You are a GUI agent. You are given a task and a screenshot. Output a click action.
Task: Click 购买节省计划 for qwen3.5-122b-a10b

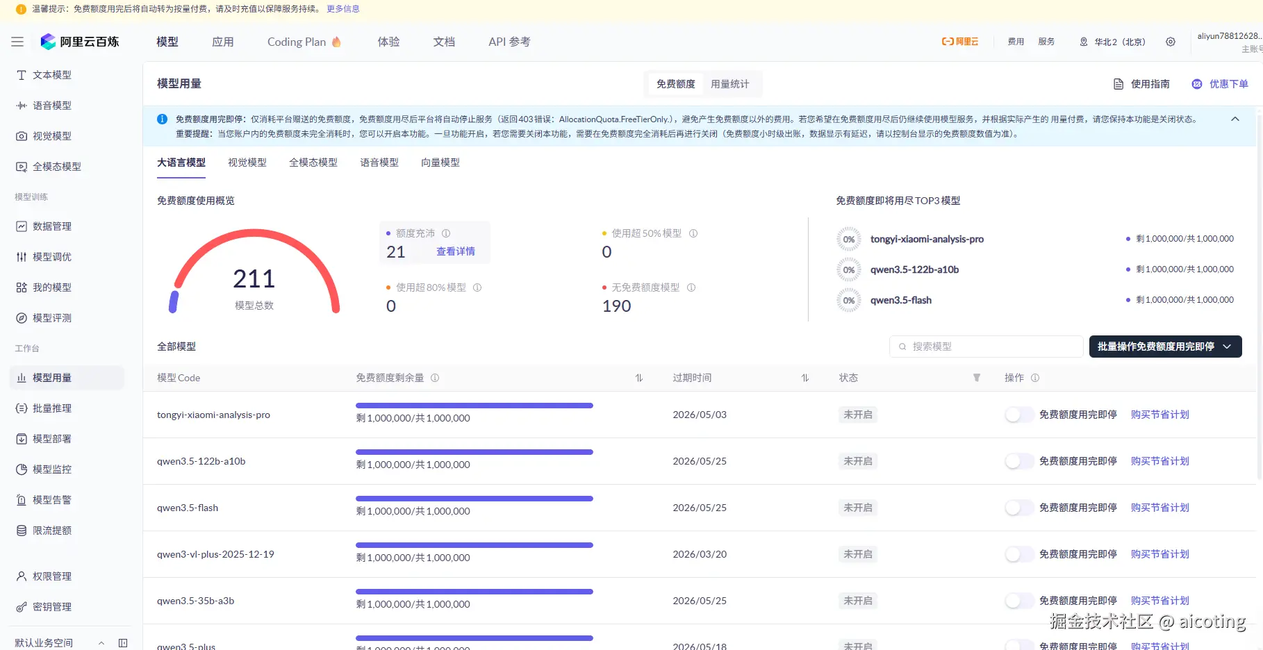click(x=1160, y=461)
